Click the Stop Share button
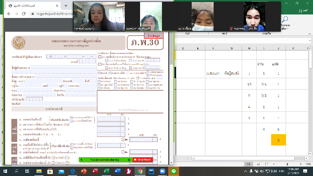313x176 pixels. click(x=142, y=160)
